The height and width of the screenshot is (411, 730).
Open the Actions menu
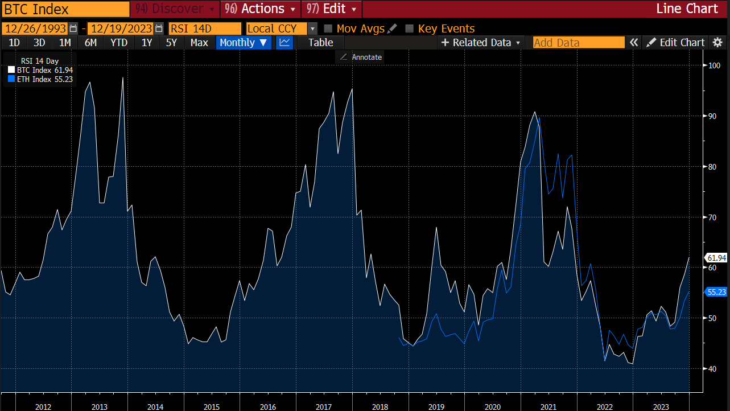[x=261, y=9]
